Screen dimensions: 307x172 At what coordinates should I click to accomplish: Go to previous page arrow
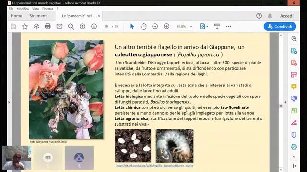coord(83,26)
